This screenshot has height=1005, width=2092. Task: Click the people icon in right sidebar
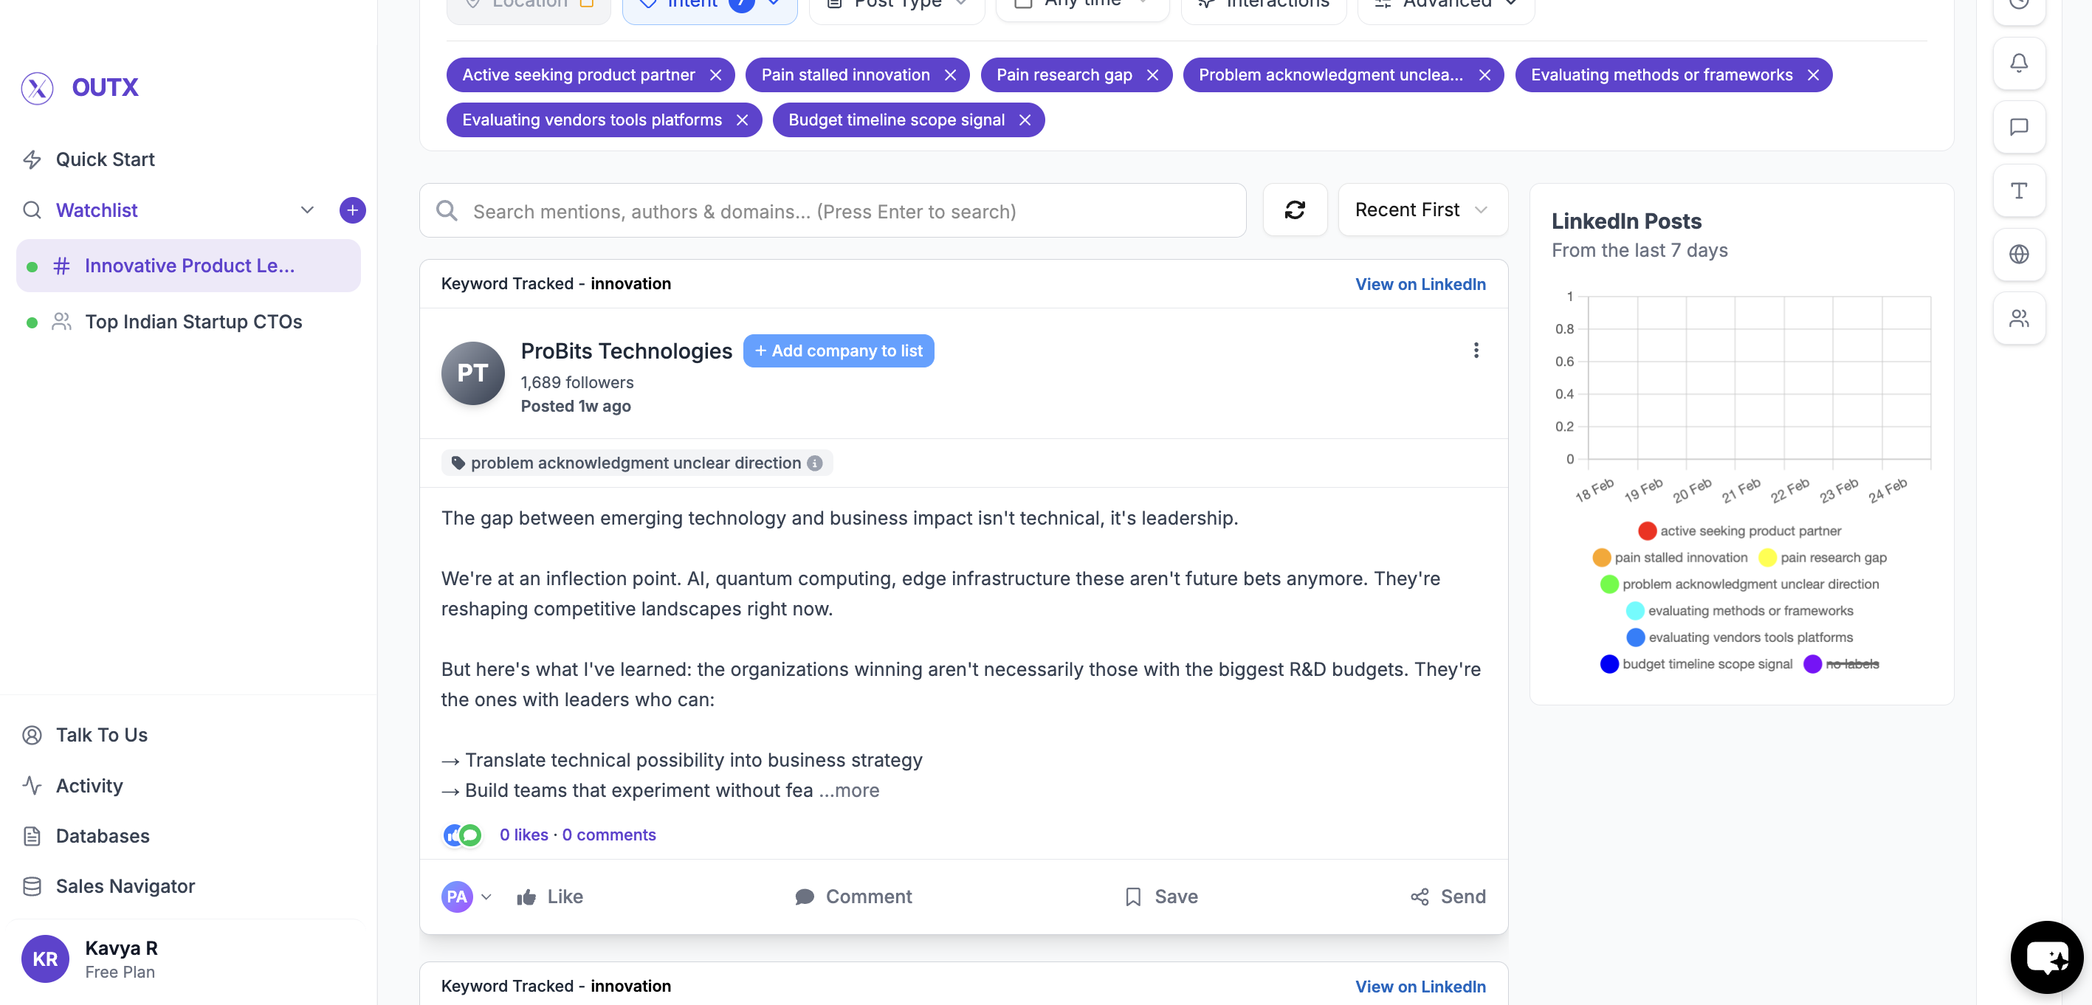point(2018,318)
